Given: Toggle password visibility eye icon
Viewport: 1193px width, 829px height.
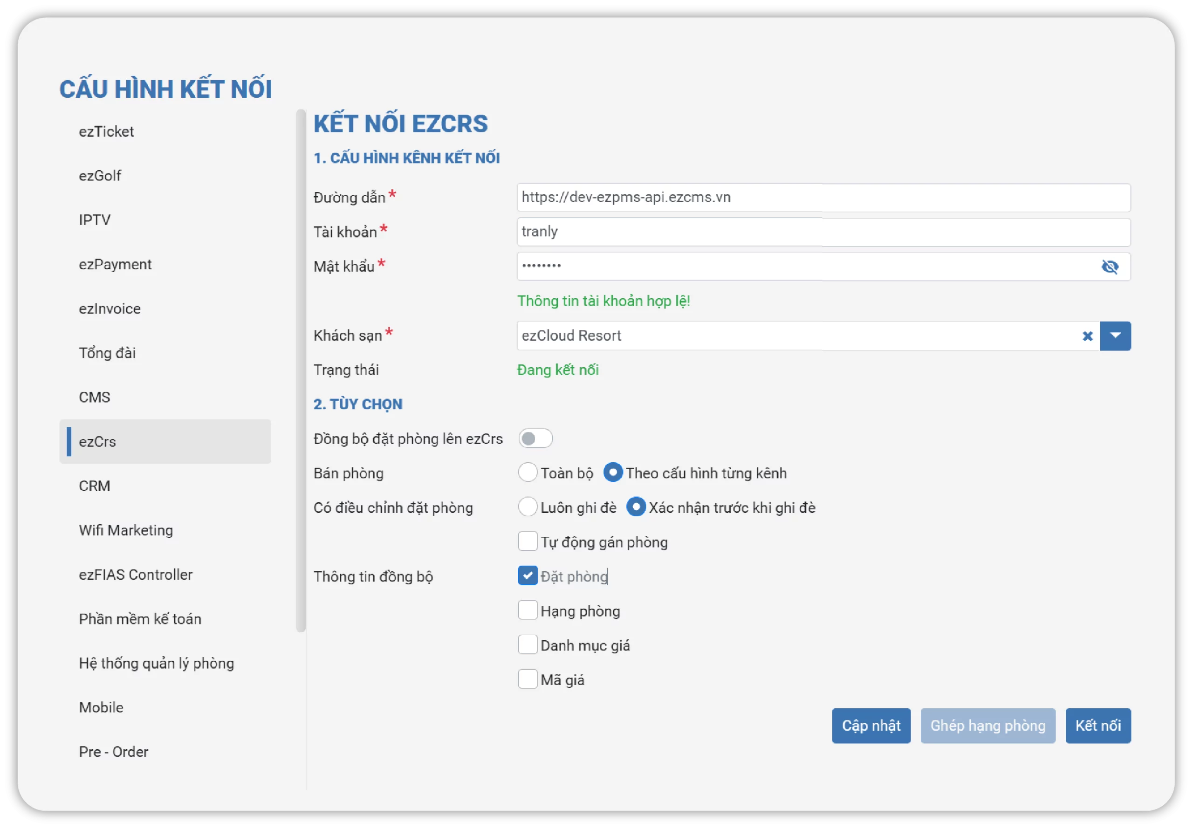Looking at the screenshot, I should (x=1110, y=267).
